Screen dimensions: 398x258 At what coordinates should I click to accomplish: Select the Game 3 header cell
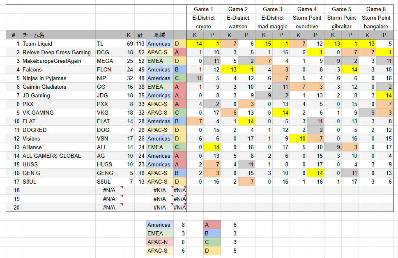point(273,9)
